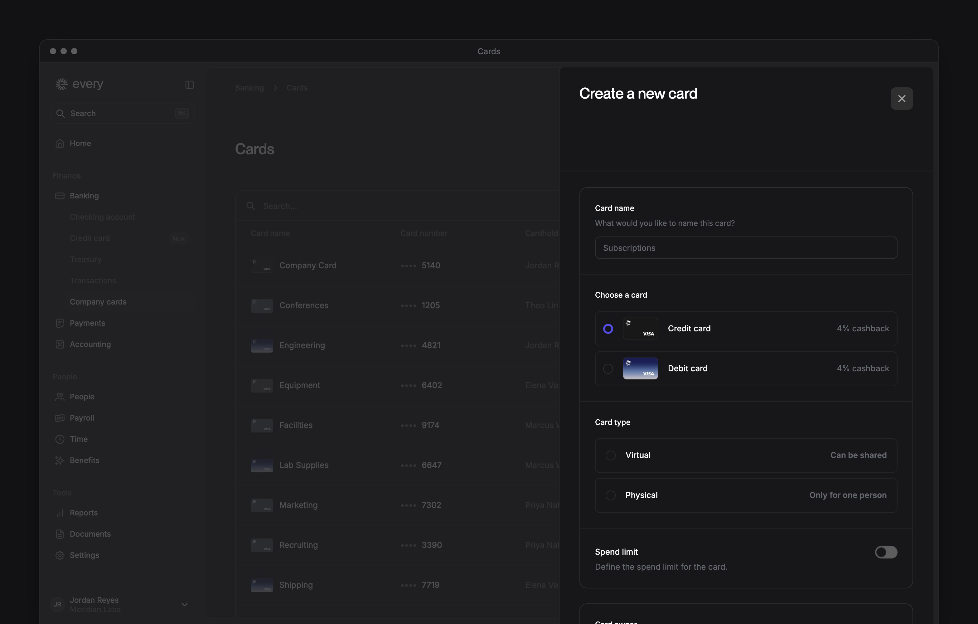This screenshot has width=978, height=624.
Task: Click the Benefits sparkle icon
Action: point(60,460)
